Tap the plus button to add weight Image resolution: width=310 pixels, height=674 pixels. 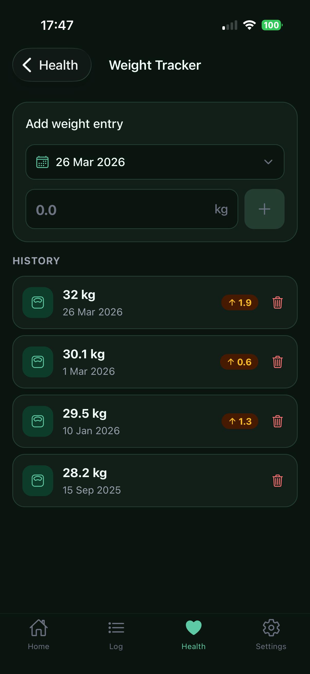pyautogui.click(x=264, y=209)
